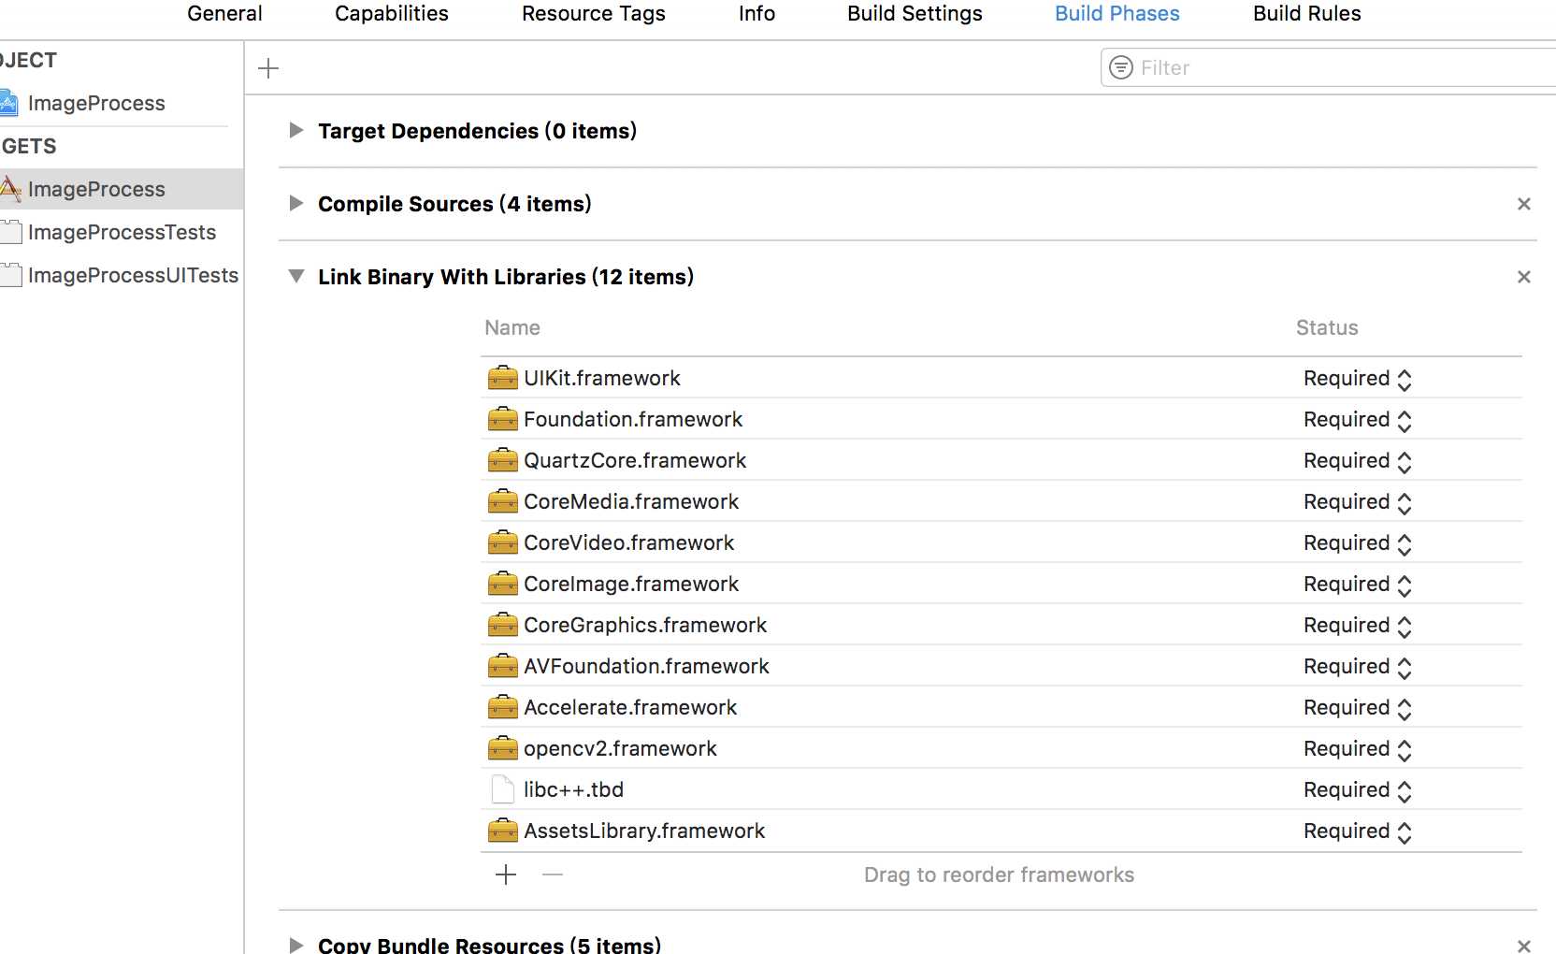Open status dropdown for CoreImage.framework
This screenshot has width=1556, height=954.
click(x=1357, y=585)
